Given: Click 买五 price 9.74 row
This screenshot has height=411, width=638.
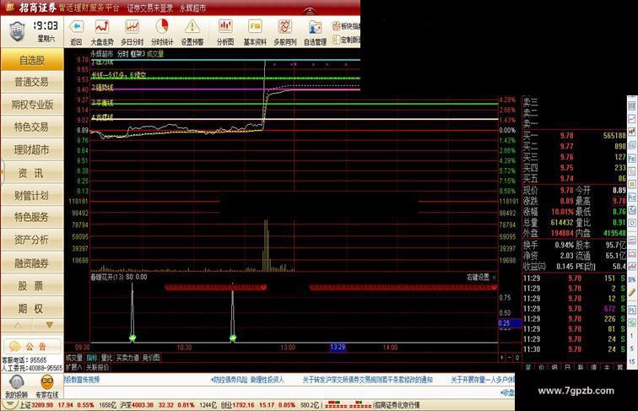Looking at the screenshot, I should [575, 178].
